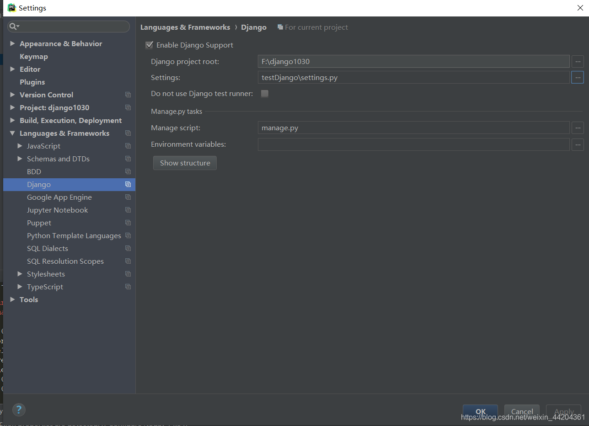Select SQL Dialects settings
The height and width of the screenshot is (426, 589).
[x=48, y=248]
